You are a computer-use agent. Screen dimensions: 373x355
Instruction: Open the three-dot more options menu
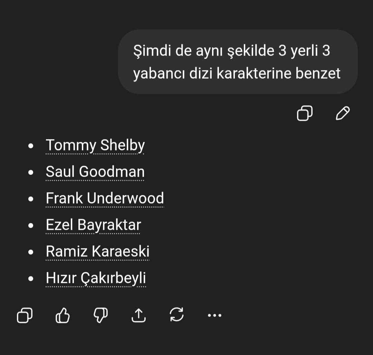click(x=214, y=315)
